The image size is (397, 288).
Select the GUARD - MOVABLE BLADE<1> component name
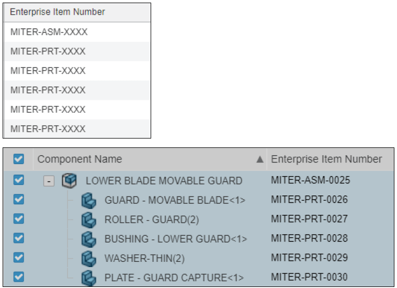coord(175,200)
